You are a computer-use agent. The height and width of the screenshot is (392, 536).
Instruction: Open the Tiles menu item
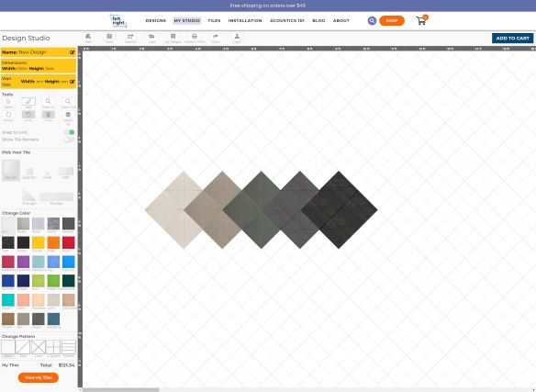click(x=214, y=21)
